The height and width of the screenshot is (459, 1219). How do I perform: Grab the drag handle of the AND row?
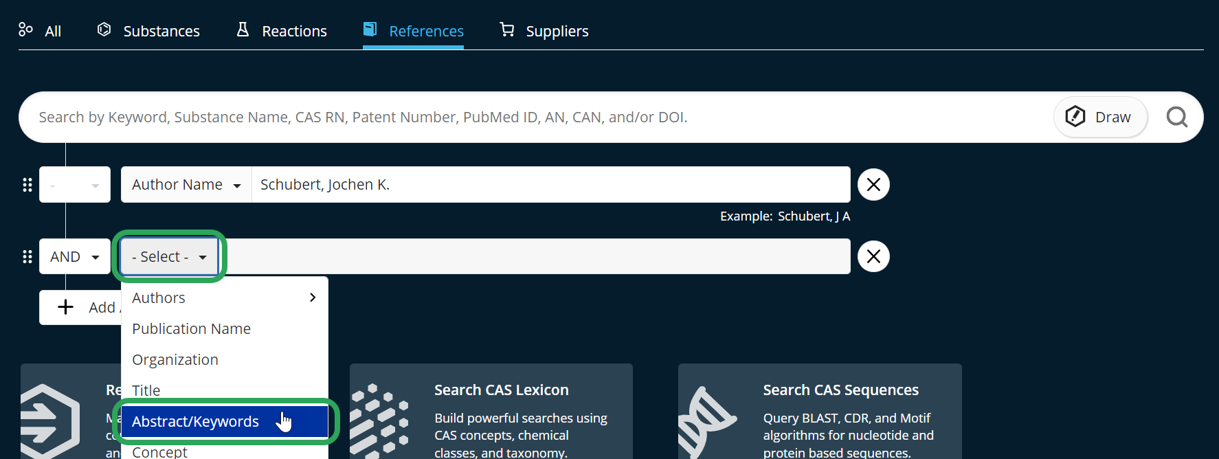click(27, 257)
